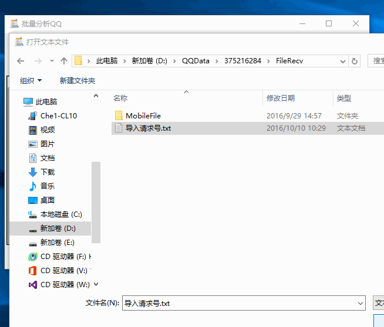Screen dimensions: 384x327
Task: Go up one folder level
Action: [64, 61]
